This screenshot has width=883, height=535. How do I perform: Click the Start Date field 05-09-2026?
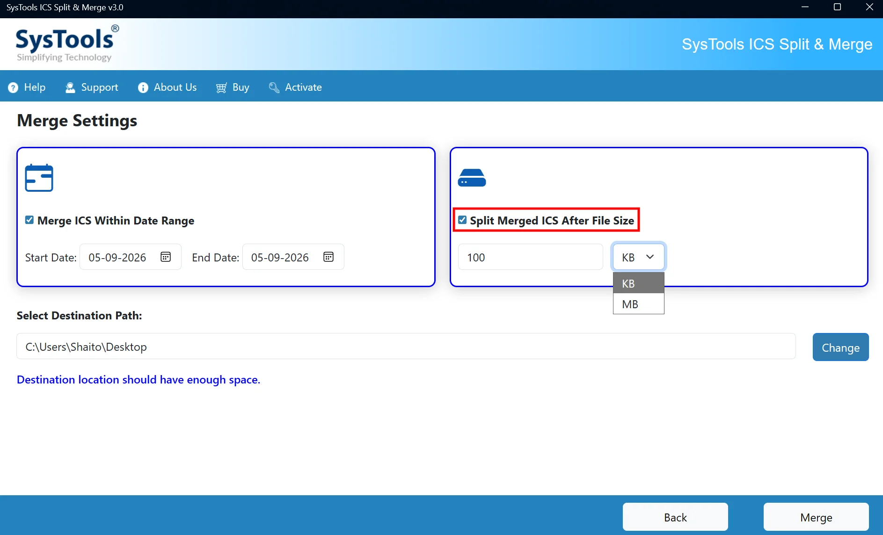[130, 257]
